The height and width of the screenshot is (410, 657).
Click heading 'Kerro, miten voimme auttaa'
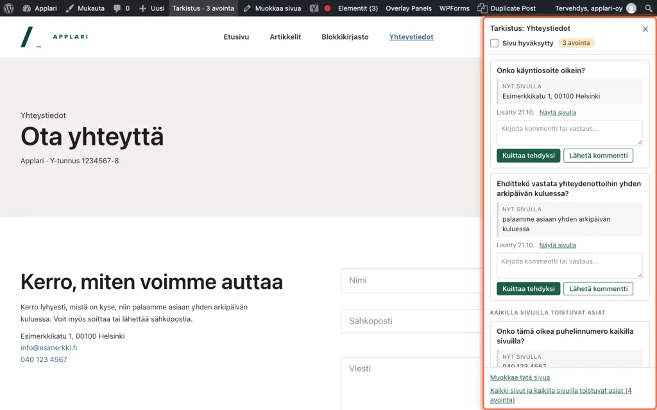151,282
